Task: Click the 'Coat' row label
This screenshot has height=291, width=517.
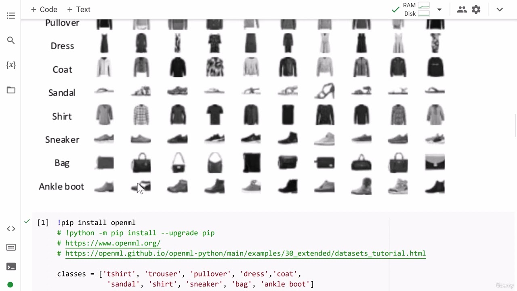Action: coord(62,70)
